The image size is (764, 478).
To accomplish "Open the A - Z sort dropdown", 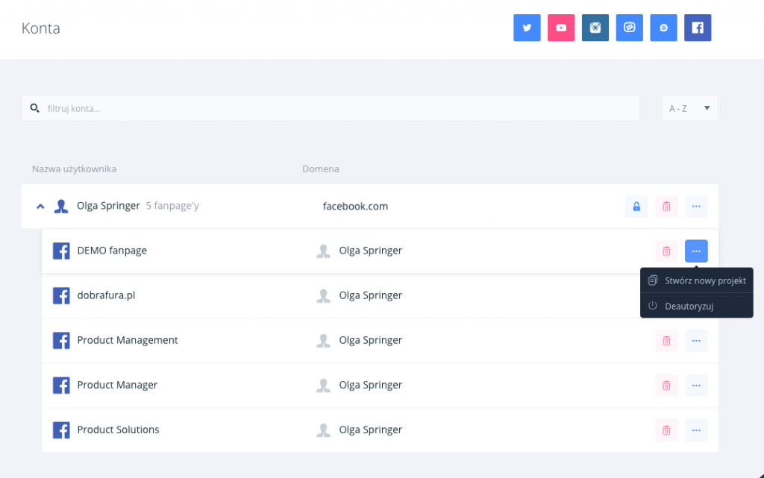I will tap(689, 108).
